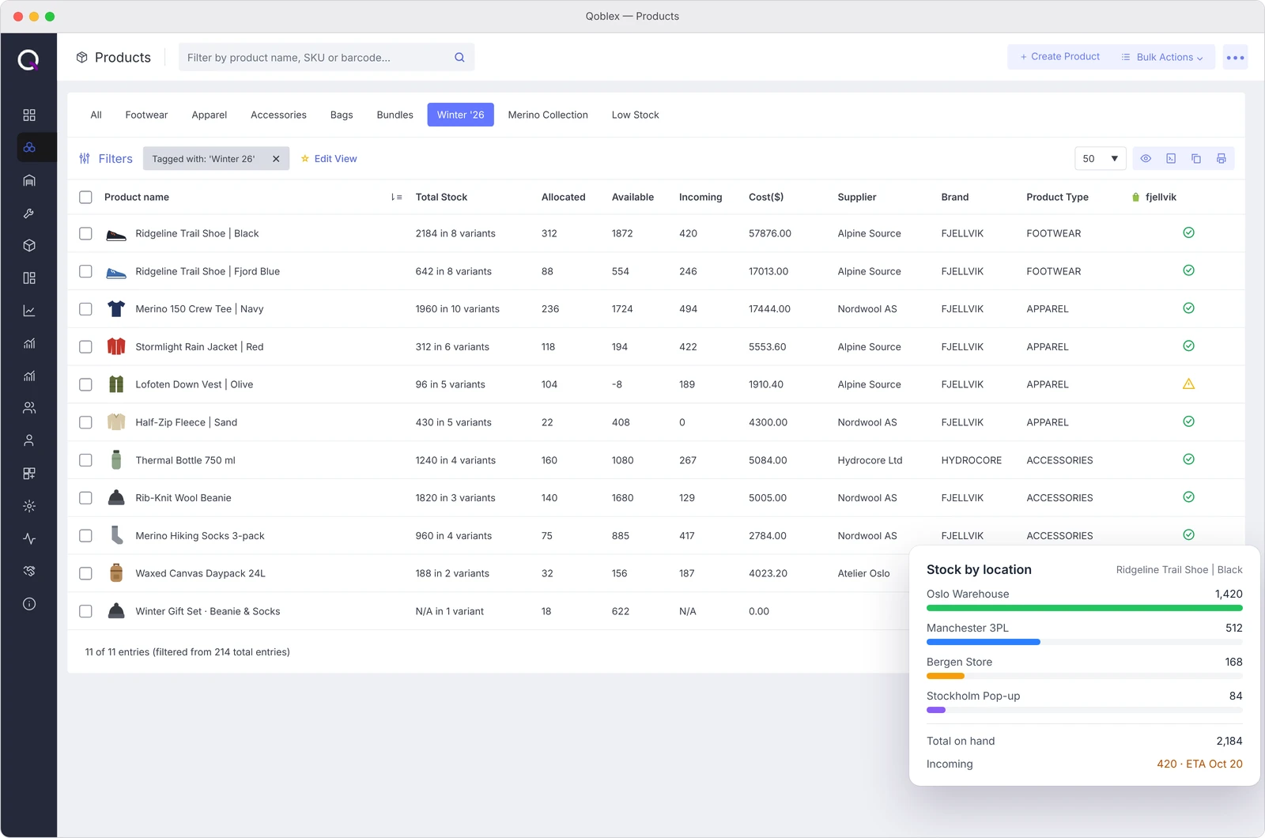Click the sort arrow beside Product name
The width and height of the screenshot is (1265, 838).
coord(396,197)
